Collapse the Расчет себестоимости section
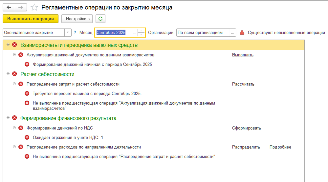Image resolution: width=328 pixels, height=182 pixels. click(x=8, y=74)
